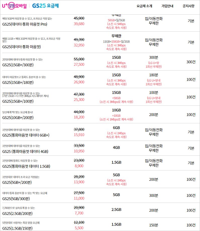View GS25(통화마음껏 데이터 1.5GB) plan
The width and height of the screenshot is (200, 231).
[26, 166]
